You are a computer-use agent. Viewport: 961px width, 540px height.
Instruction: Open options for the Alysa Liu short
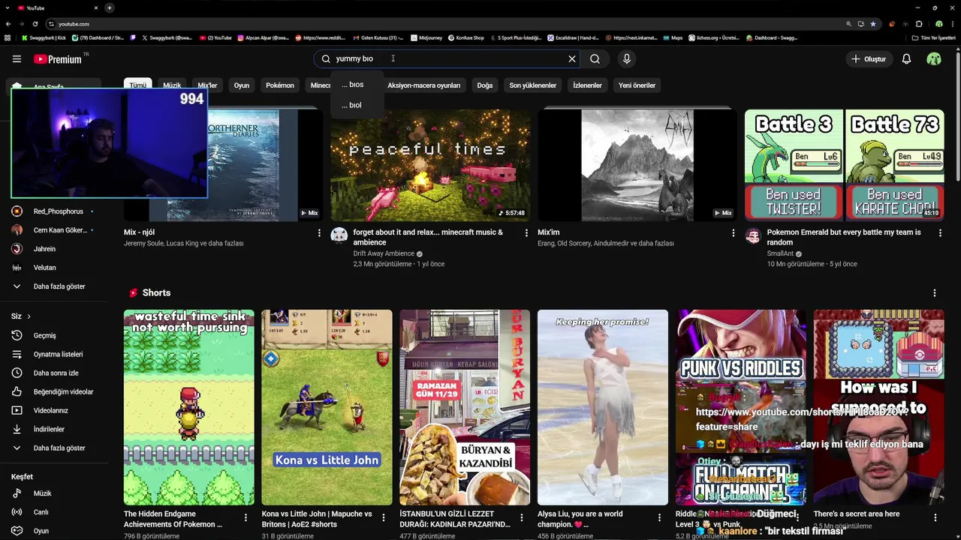tap(660, 517)
